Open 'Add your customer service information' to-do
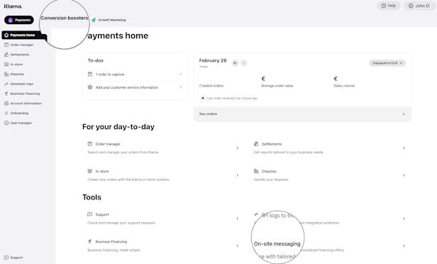This screenshot has height=264, width=437. pos(135,87)
